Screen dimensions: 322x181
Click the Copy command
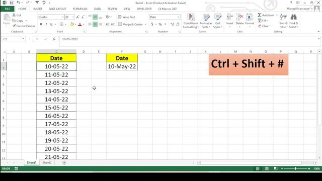[18, 21]
